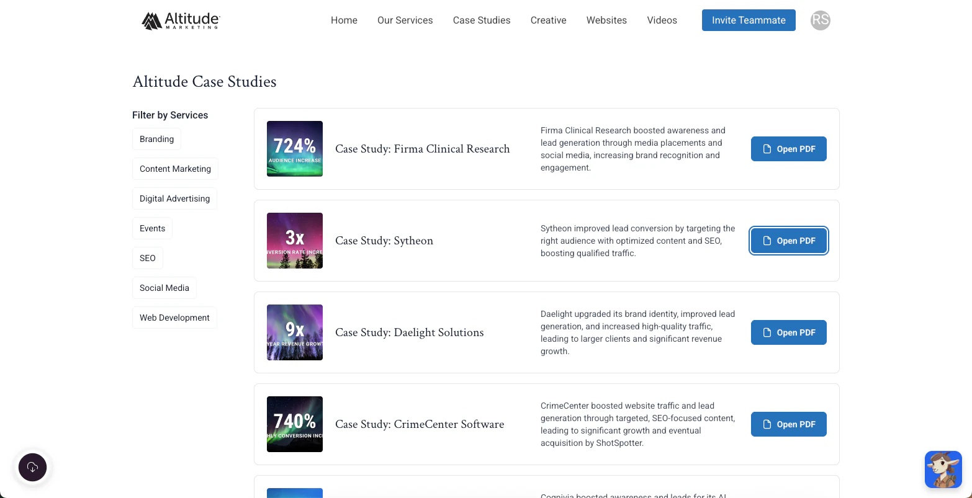Click the "Altitude Case Studies" heading
This screenshot has width=972, height=498.
tap(204, 82)
